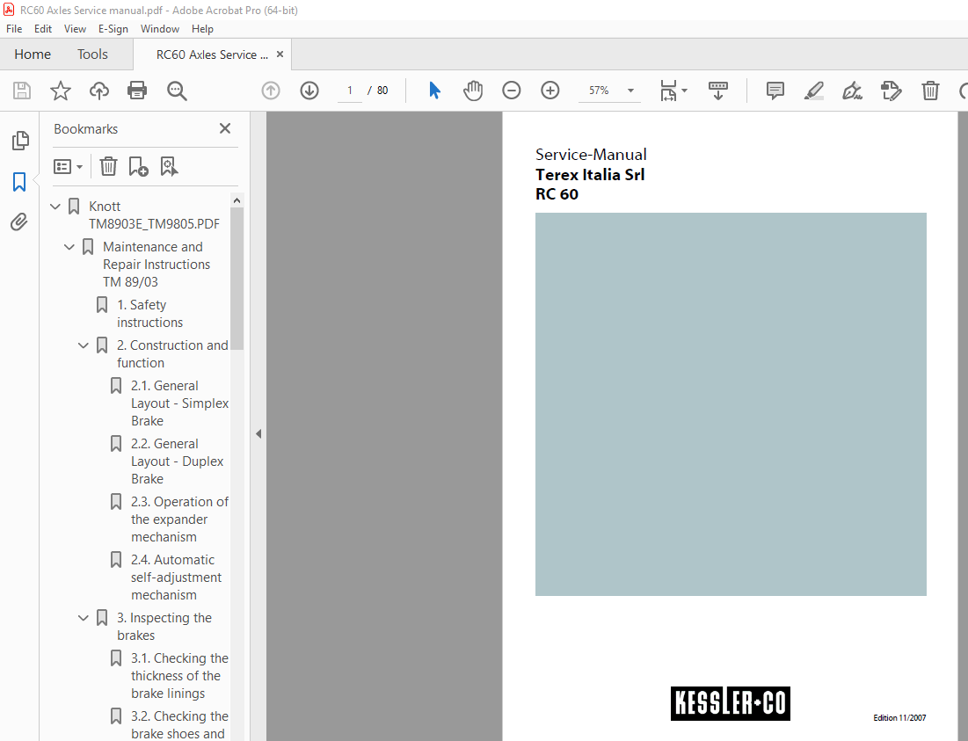Close the RC60 Axles Service tab
The image size is (968, 741).
(x=280, y=54)
